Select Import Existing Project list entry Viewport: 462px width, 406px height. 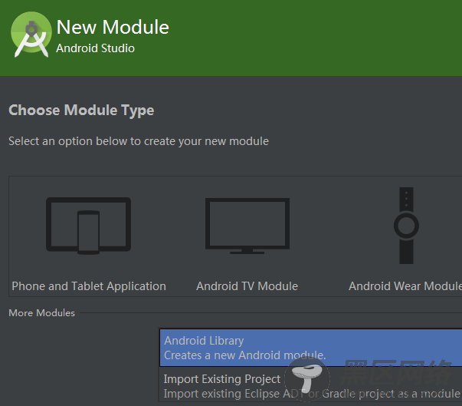point(311,385)
